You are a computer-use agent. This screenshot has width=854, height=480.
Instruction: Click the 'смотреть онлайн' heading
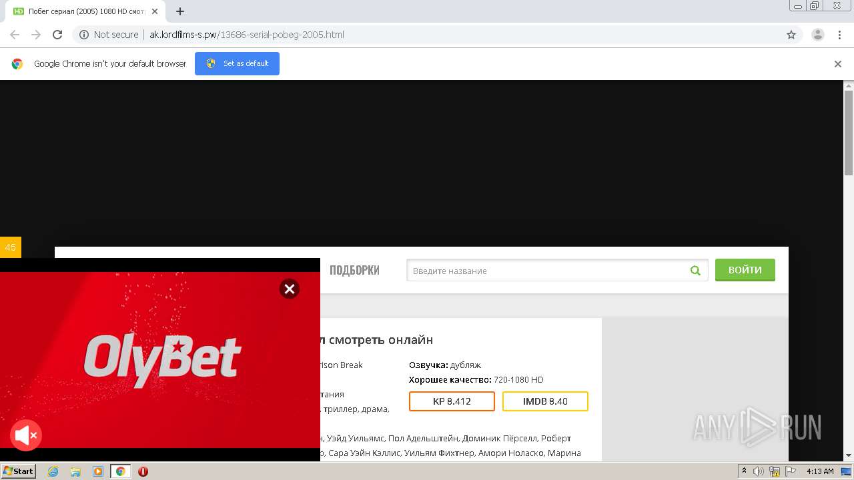click(x=381, y=340)
